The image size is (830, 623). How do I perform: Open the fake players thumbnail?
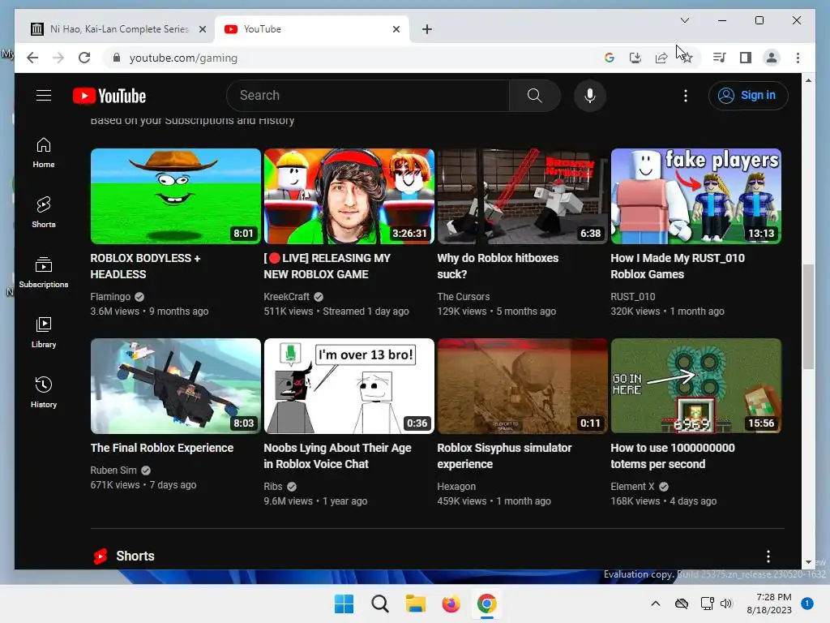click(x=695, y=196)
